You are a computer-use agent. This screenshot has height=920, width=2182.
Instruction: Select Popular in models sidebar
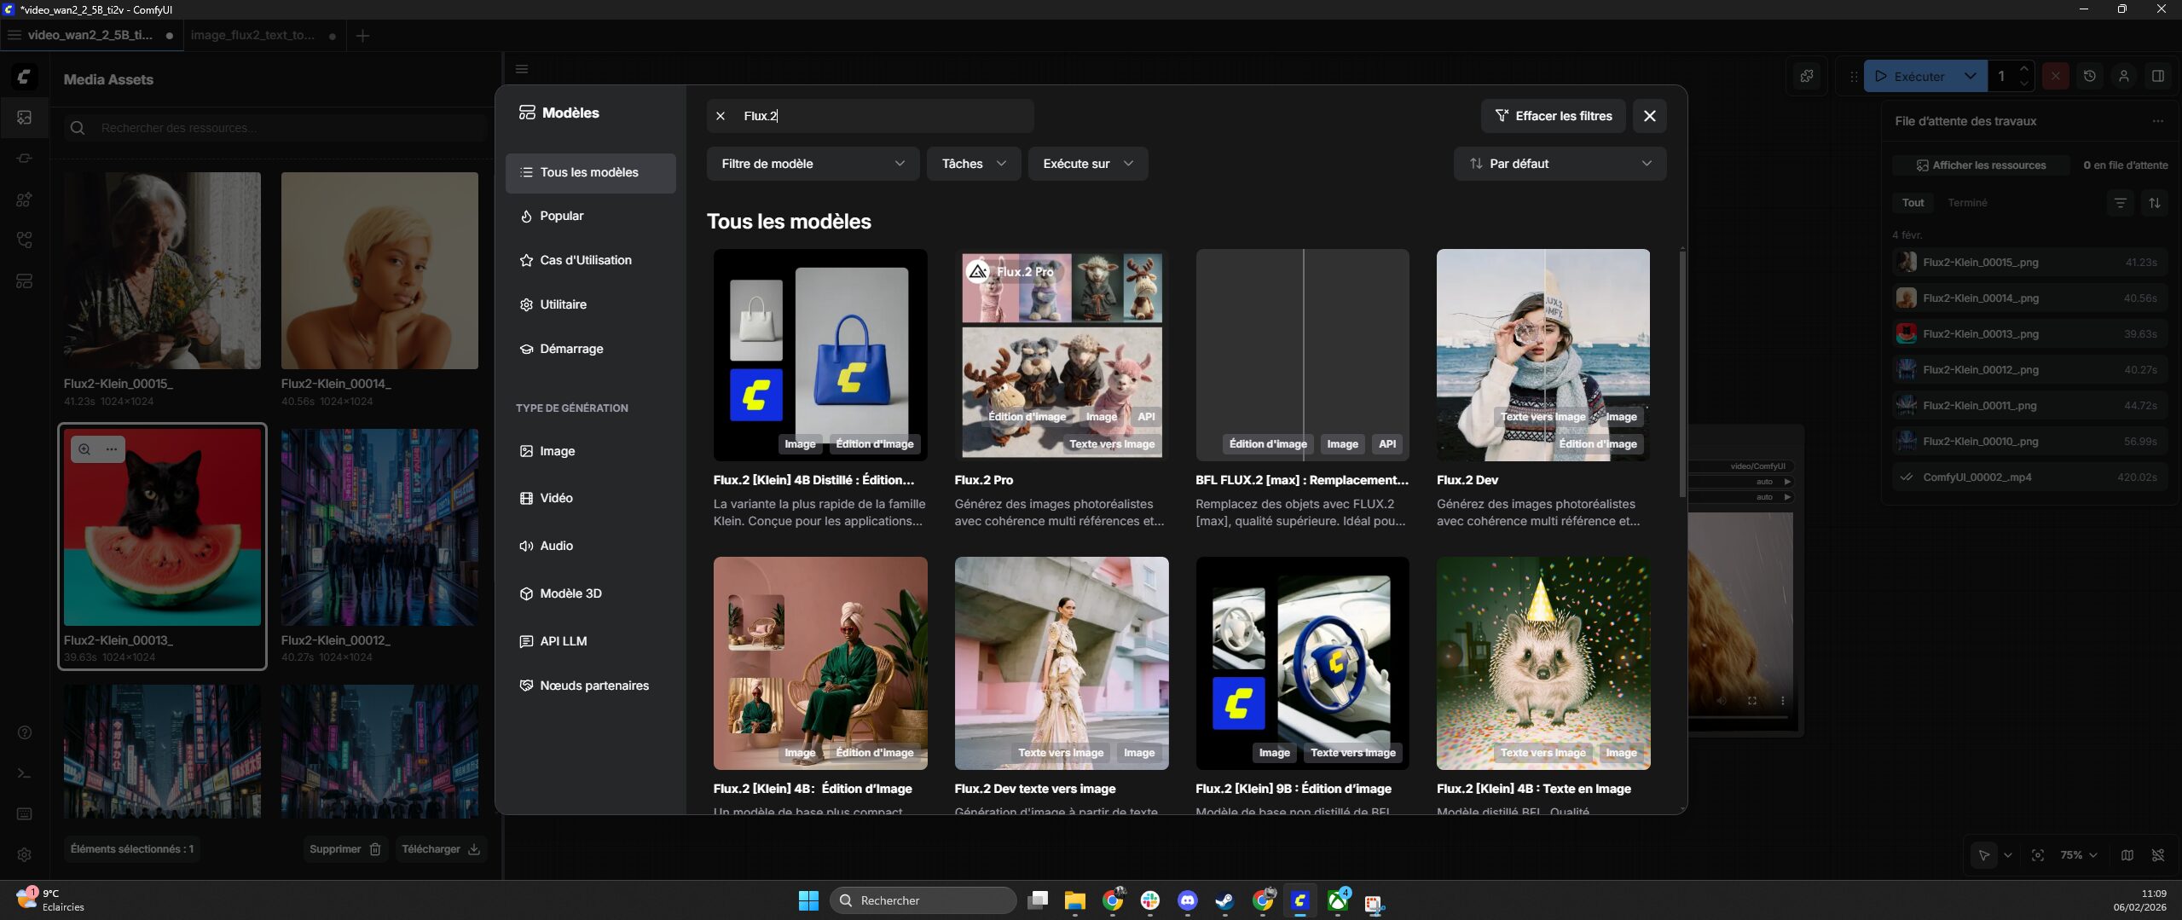click(x=561, y=217)
